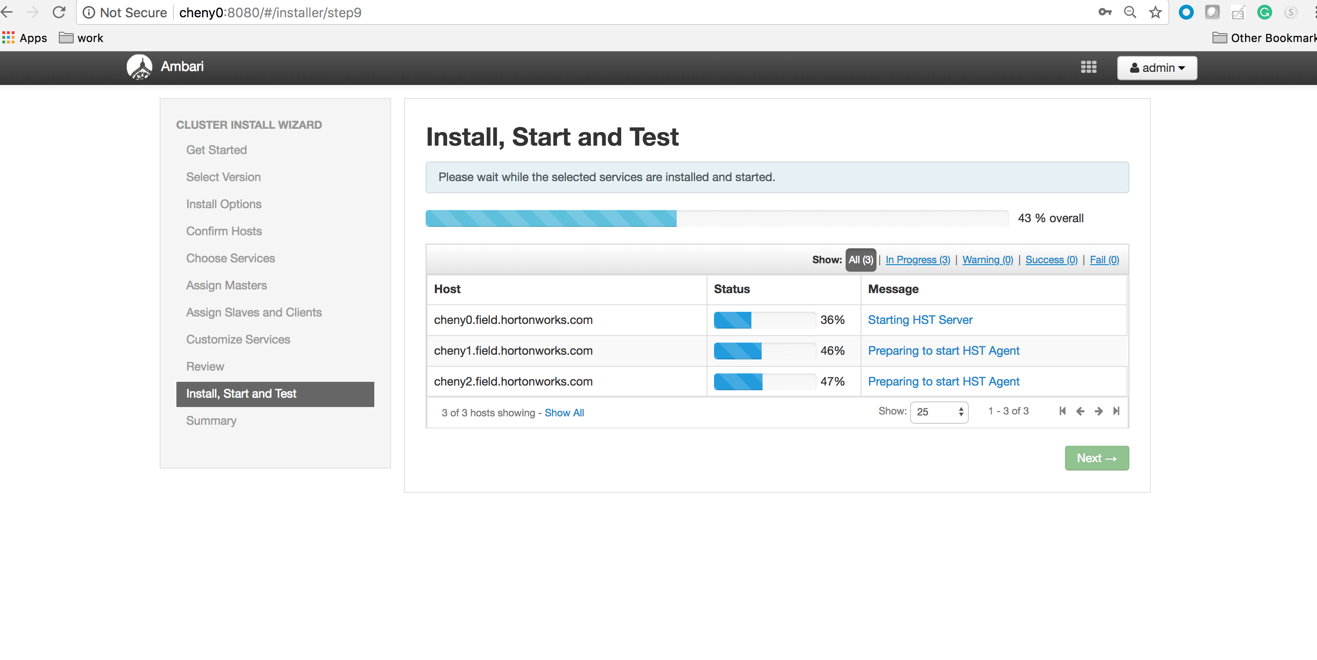Select the Choose Services wizard step

pos(230,258)
